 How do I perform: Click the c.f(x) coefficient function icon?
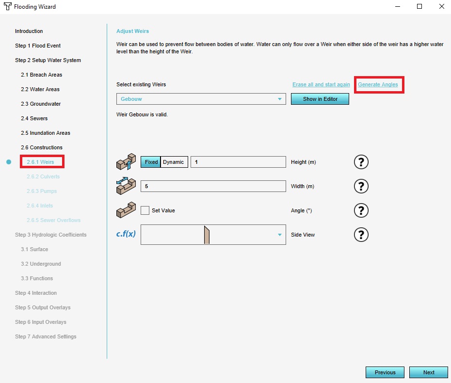126,235
